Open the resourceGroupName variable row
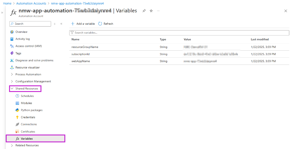The height and width of the screenshot is (149, 292). pyautogui.click(x=179, y=47)
